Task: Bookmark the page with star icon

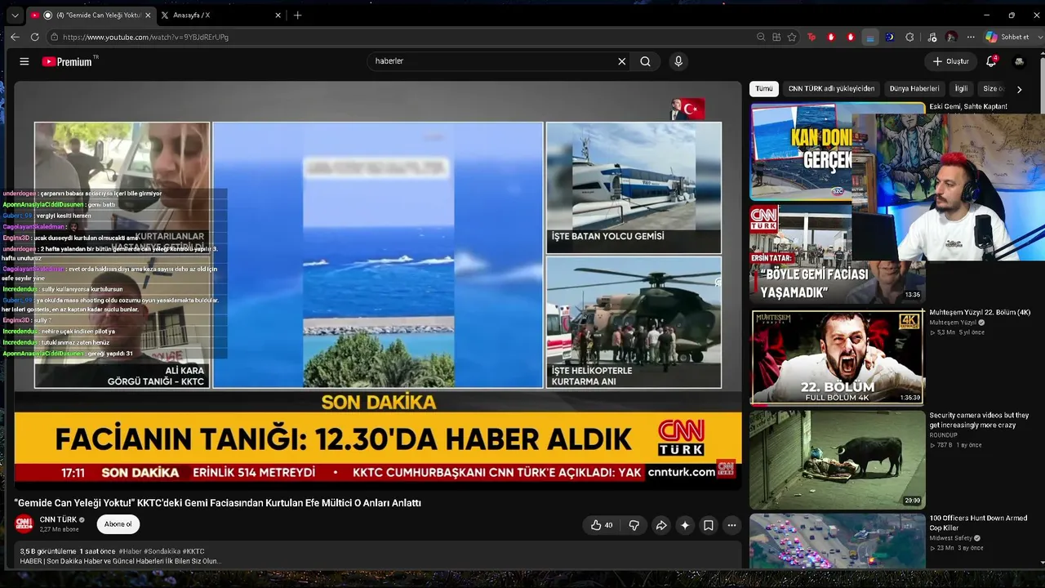Action: click(x=792, y=37)
